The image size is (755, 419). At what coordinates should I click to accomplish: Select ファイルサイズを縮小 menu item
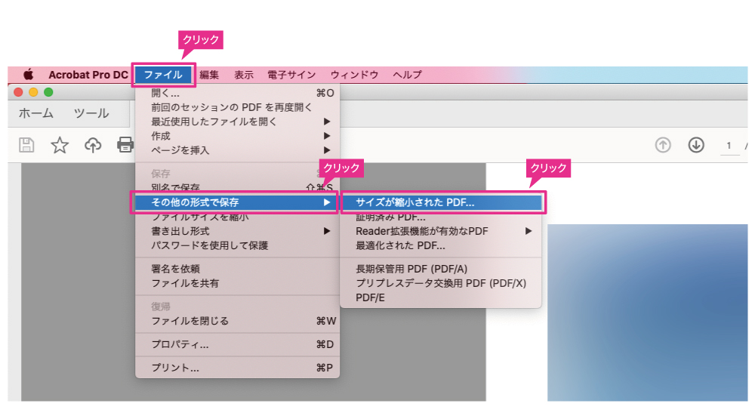237,217
